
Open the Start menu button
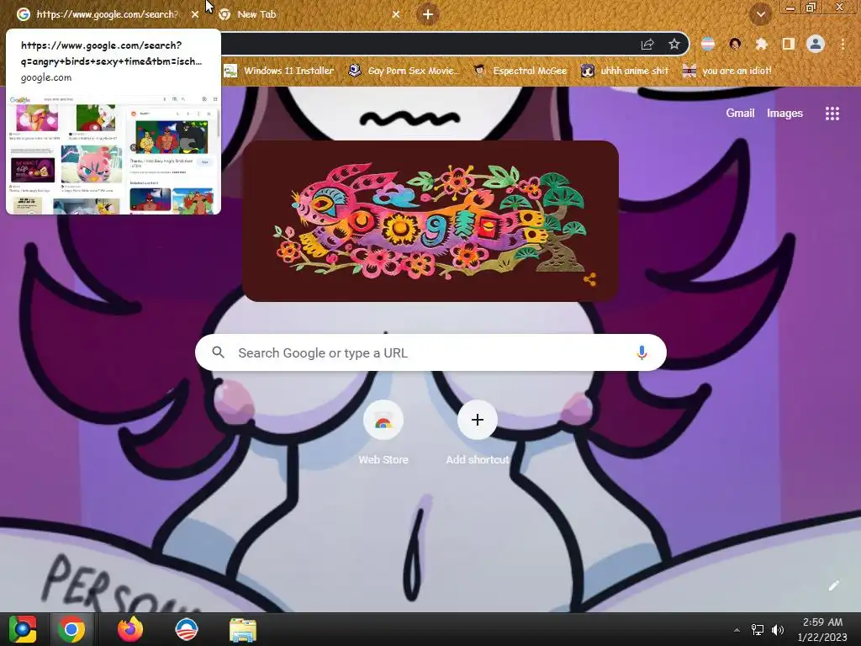point(23,629)
